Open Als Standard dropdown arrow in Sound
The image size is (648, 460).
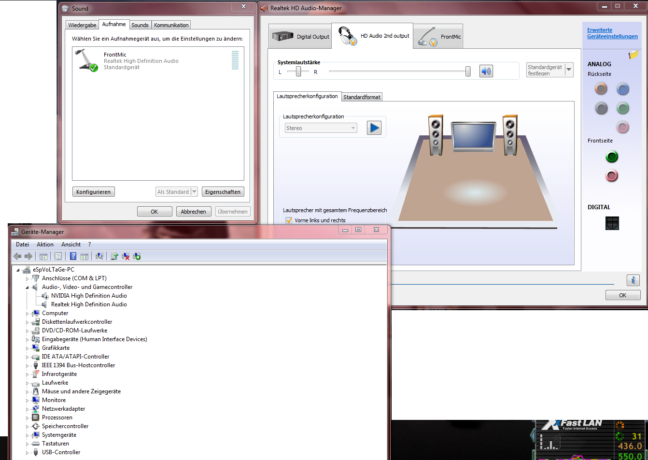[194, 192]
